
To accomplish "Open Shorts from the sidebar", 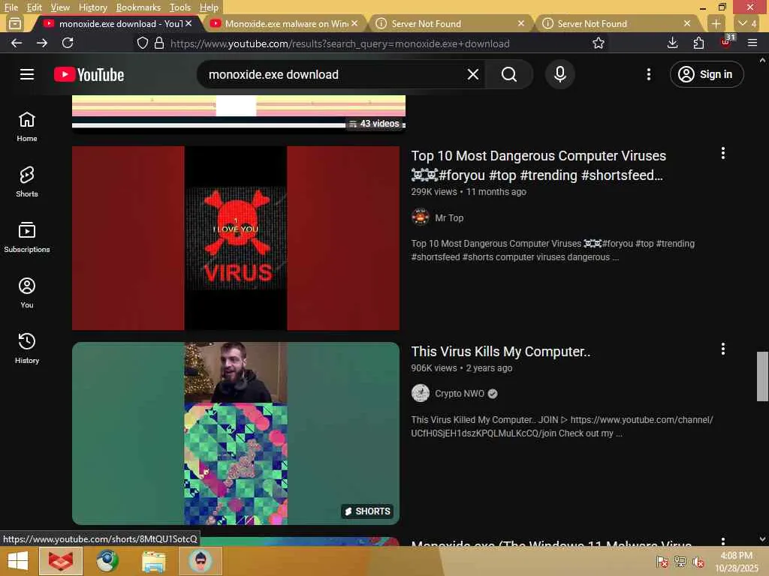I will (x=27, y=182).
